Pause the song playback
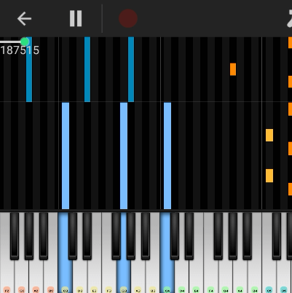Screen dimensions: 292x293 pyautogui.click(x=76, y=18)
